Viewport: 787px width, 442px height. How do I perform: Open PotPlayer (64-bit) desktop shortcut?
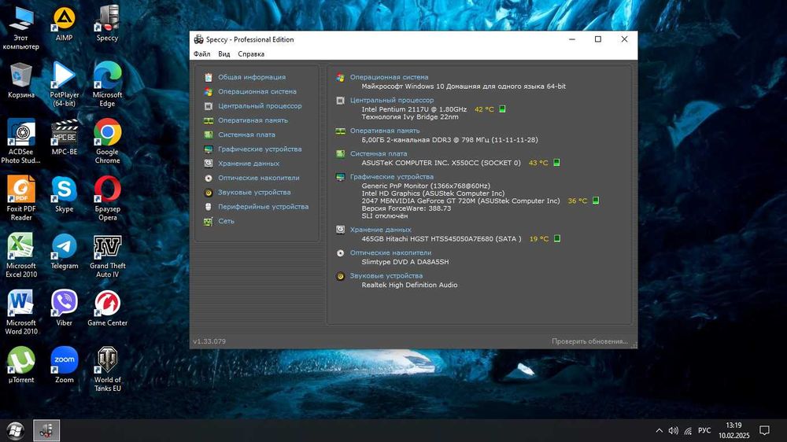coord(65,84)
